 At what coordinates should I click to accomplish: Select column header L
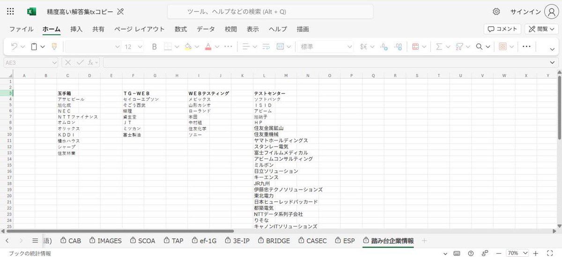[264, 75]
